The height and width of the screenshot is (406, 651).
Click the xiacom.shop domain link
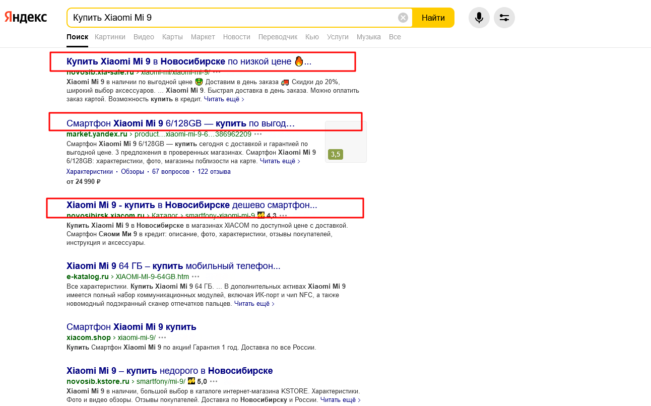(x=89, y=337)
